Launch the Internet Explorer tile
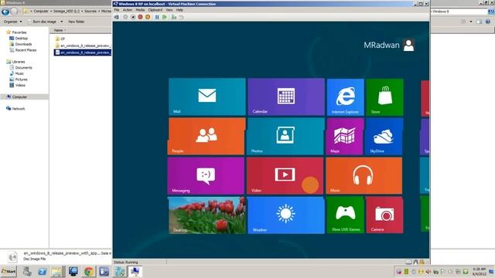Screen dimensions: 495x278 346,97
